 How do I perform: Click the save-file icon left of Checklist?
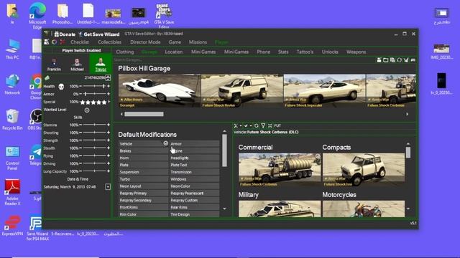(47, 42)
